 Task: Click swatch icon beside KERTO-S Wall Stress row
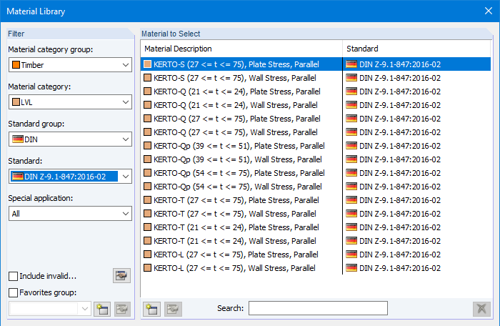point(147,78)
